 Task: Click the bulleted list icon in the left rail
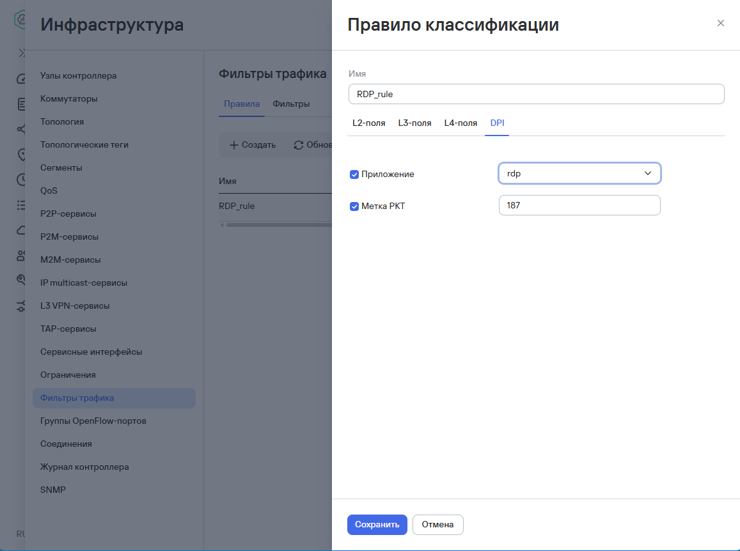(21, 205)
